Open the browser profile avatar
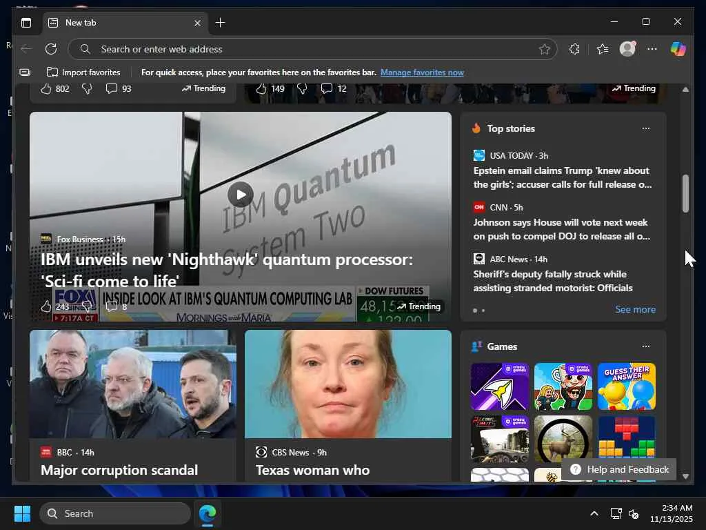Image resolution: width=706 pixels, height=530 pixels. click(627, 49)
